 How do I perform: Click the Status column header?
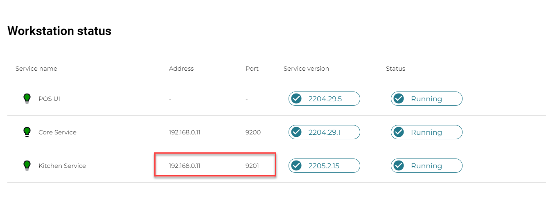[x=395, y=69]
